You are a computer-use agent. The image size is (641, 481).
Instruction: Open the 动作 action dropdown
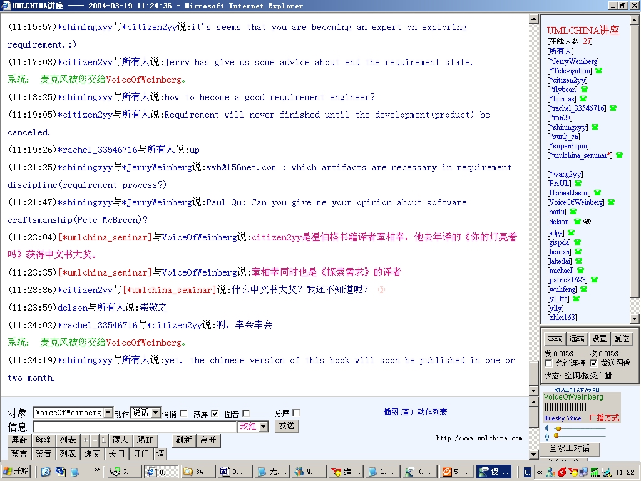pyautogui.click(x=156, y=413)
